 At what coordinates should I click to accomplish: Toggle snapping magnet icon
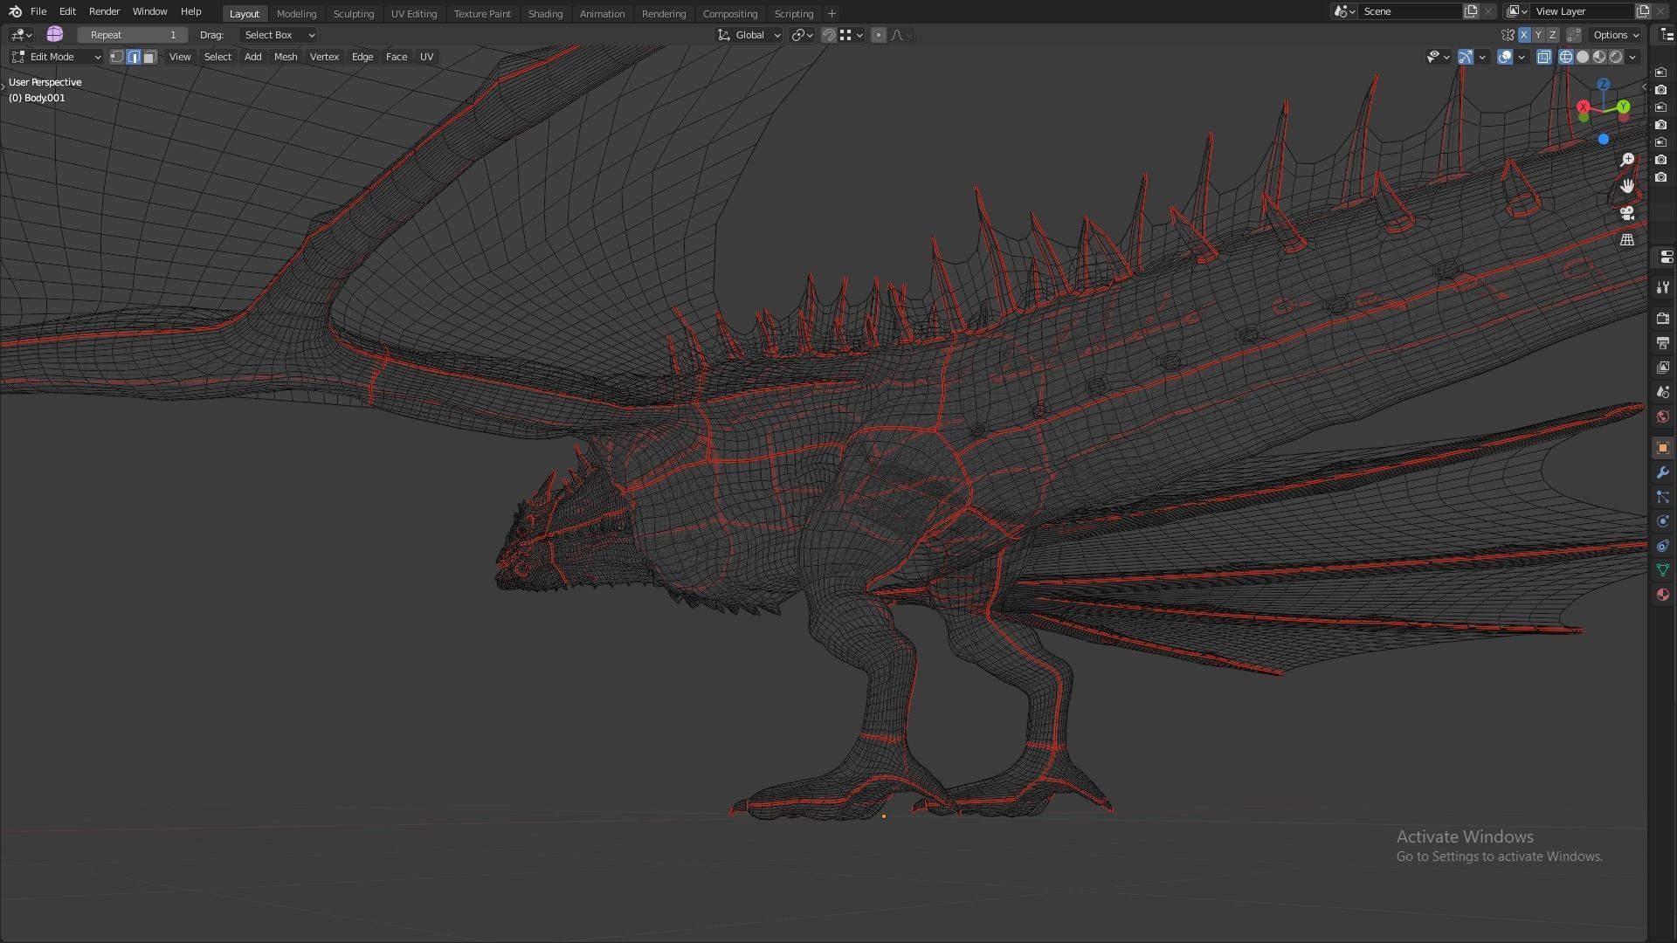(829, 35)
